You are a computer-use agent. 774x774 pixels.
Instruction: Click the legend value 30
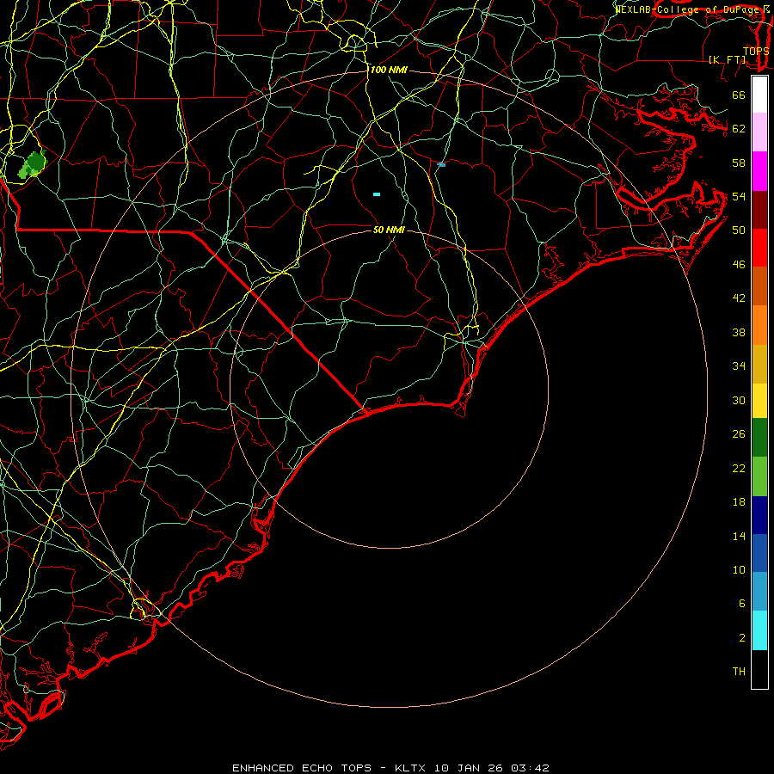[739, 400]
